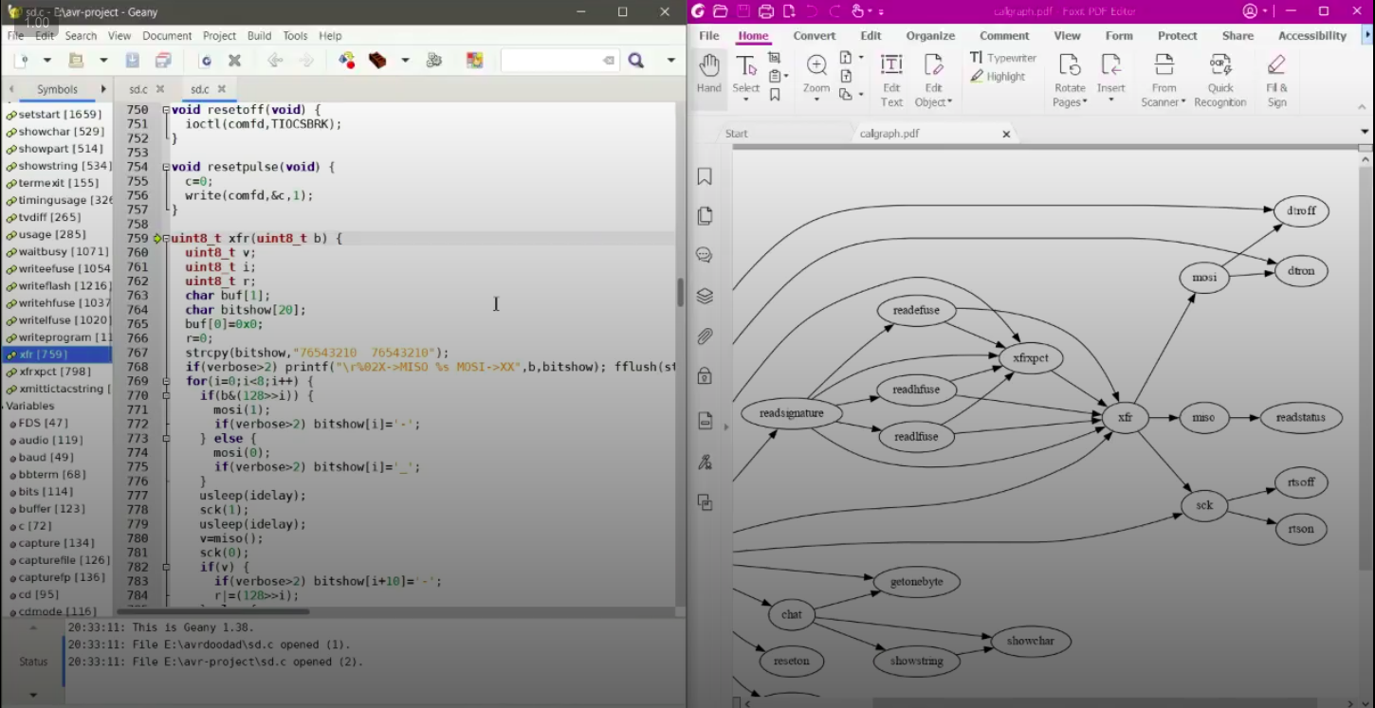The width and height of the screenshot is (1375, 708).
Task: Show the Comments panel in Foxit sidebar
Action: [x=705, y=255]
